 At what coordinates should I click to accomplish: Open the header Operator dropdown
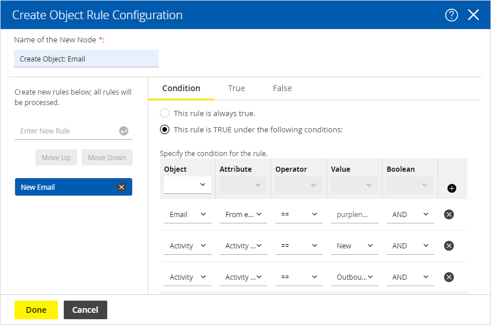click(x=299, y=185)
